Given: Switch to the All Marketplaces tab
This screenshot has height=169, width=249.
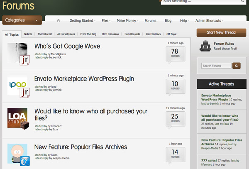Looking at the screenshot, I should pyautogui.click(x=66, y=34).
